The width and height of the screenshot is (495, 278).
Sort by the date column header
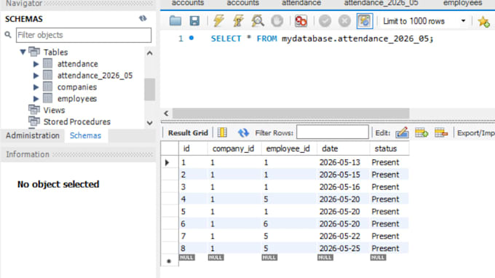[x=343, y=148]
